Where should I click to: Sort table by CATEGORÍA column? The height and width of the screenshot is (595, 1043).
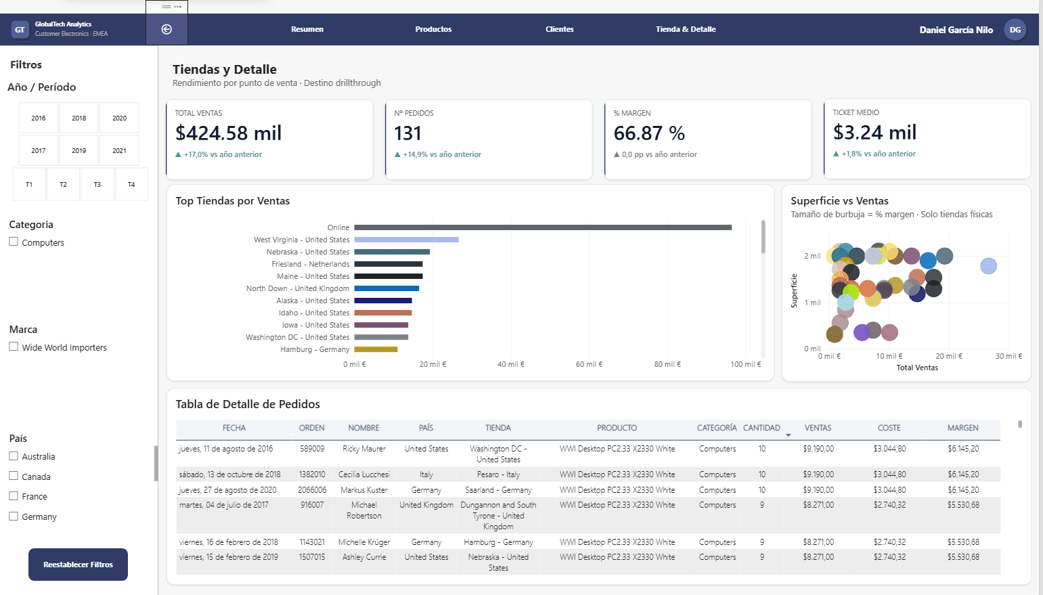click(x=717, y=428)
